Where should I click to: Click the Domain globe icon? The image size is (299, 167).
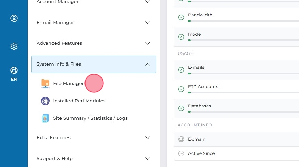181,139
